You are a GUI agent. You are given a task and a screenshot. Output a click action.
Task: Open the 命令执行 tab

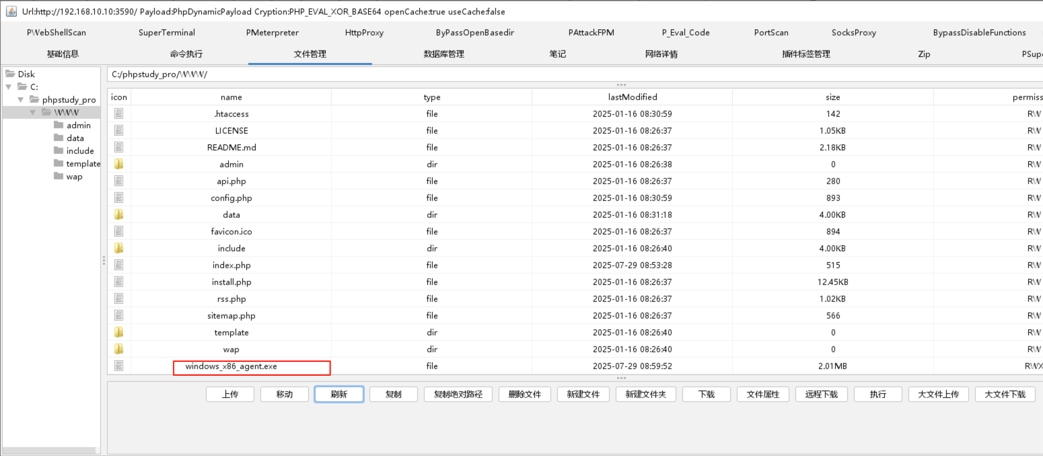186,54
